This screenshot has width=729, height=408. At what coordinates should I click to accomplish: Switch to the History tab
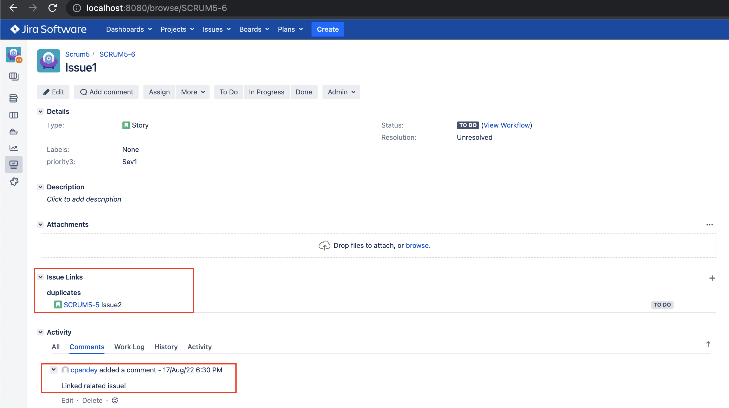pyautogui.click(x=166, y=347)
